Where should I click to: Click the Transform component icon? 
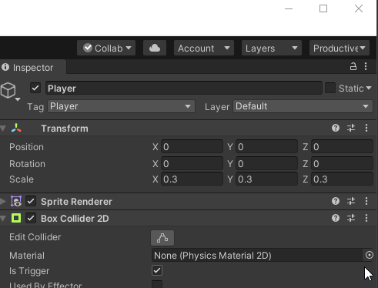(x=16, y=128)
